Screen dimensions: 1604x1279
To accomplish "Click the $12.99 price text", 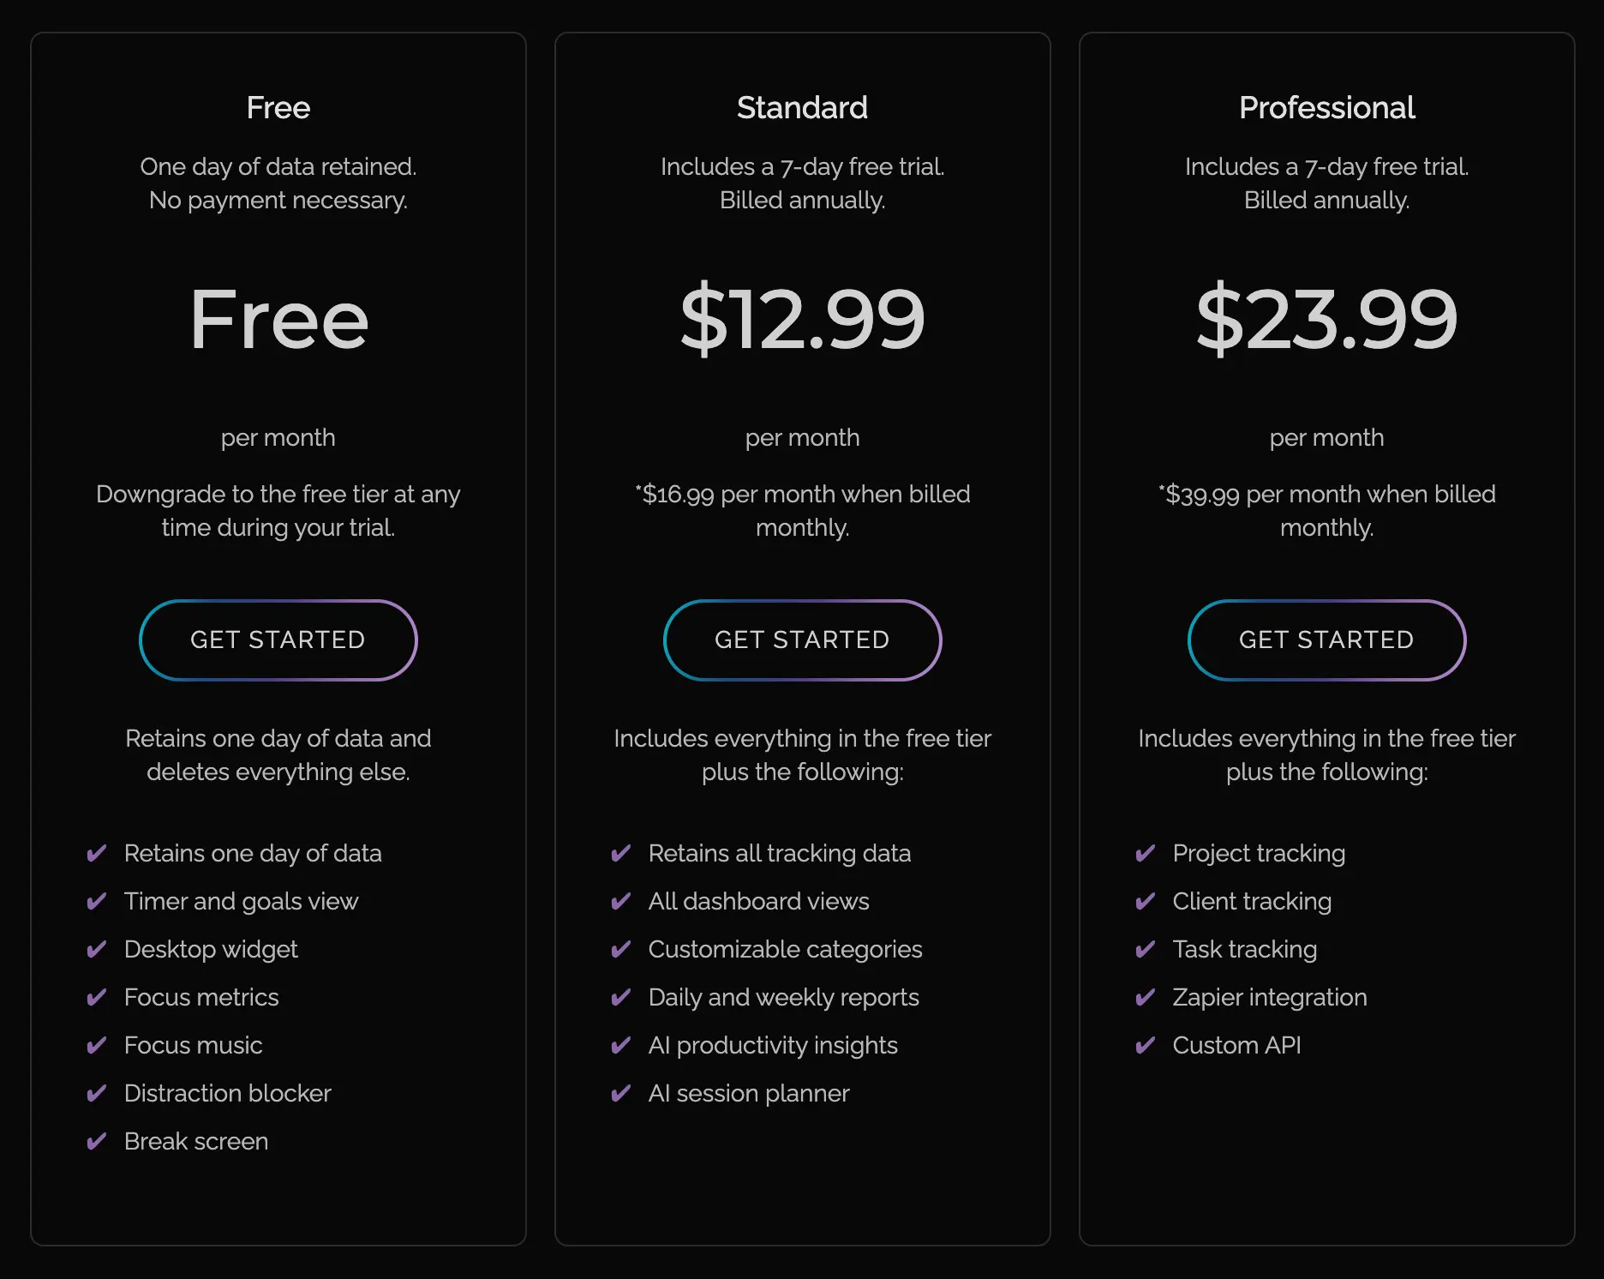I will click(x=802, y=319).
